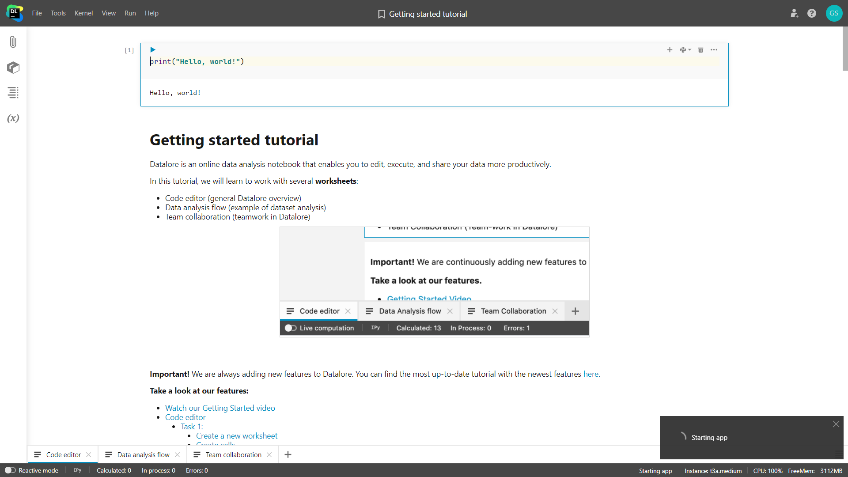Viewport: 848px width, 477px height.
Task: Open the library manager cube icon
Action: pos(13,68)
